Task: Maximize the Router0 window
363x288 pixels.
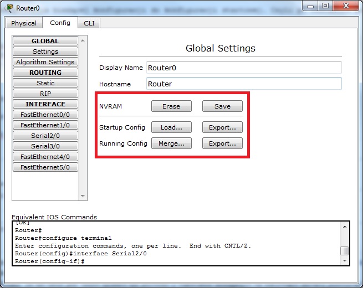Action: pyautogui.click(x=325, y=6)
